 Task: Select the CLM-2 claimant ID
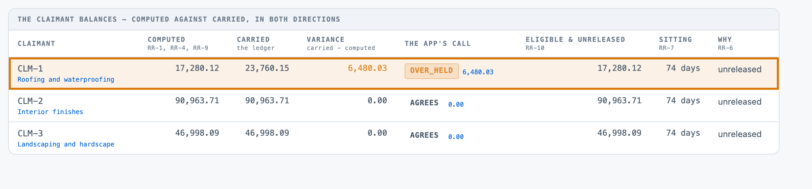coord(30,101)
